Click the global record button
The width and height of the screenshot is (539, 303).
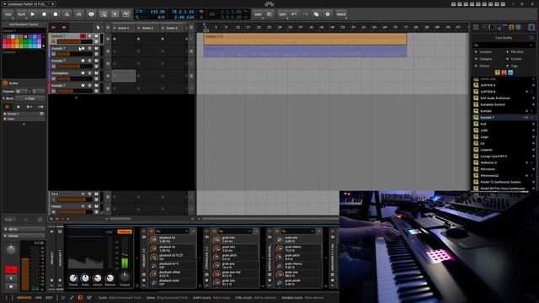[x=56, y=14]
